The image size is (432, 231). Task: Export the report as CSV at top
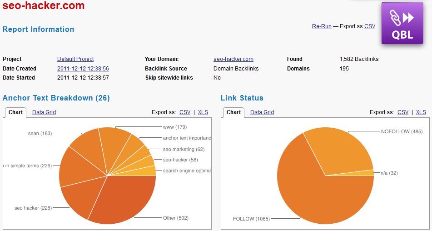(x=370, y=26)
